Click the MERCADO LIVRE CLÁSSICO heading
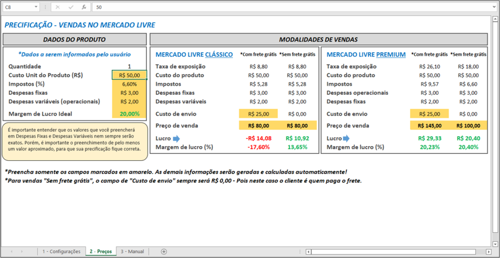The width and height of the screenshot is (500, 258). click(194, 55)
